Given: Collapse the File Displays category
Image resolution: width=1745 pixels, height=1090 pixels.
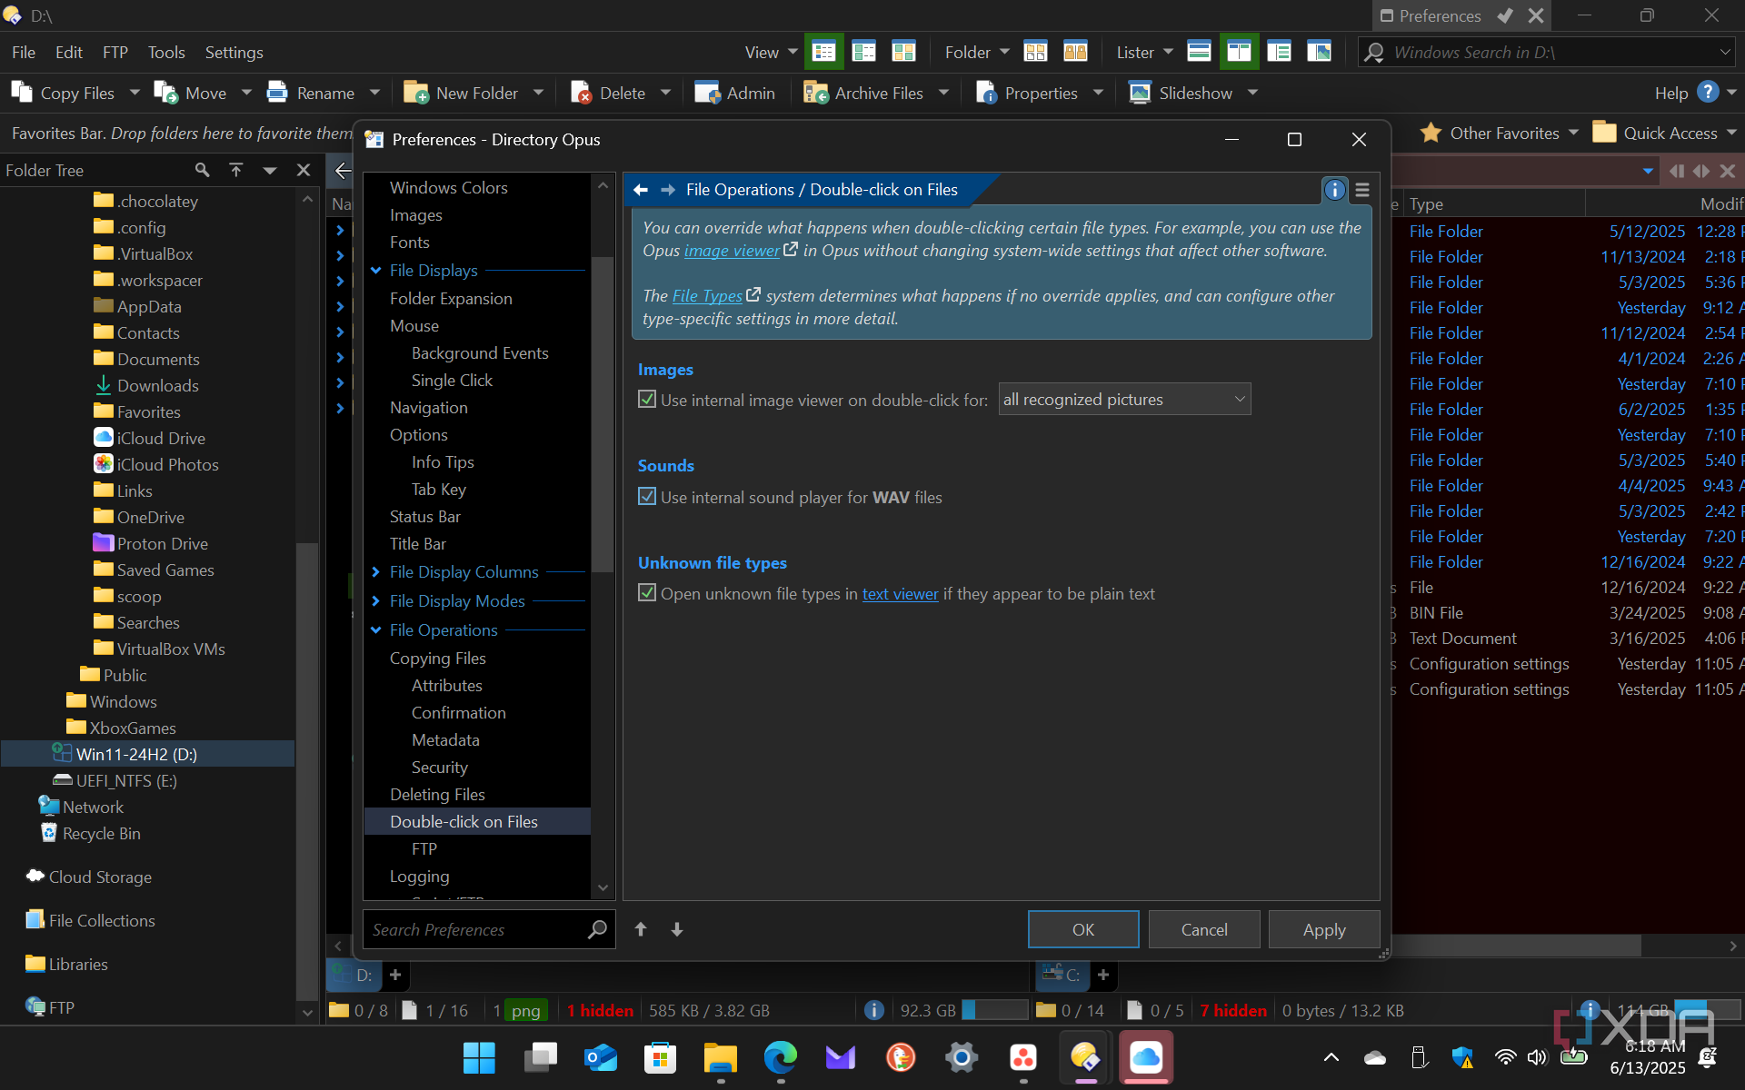Looking at the screenshot, I should point(376,271).
